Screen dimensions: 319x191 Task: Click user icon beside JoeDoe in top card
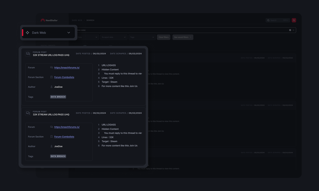[51, 87]
